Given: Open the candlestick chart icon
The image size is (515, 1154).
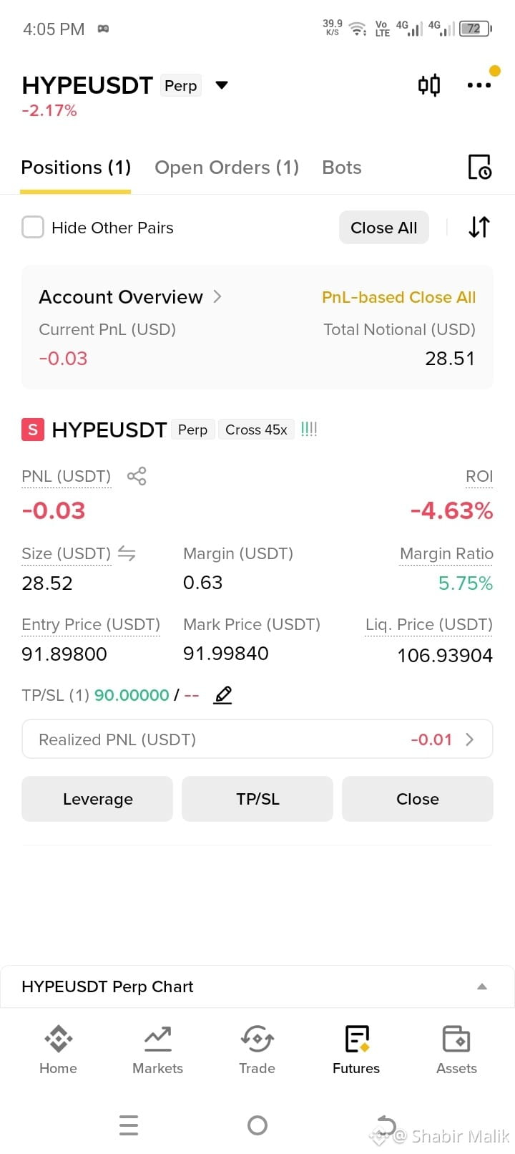Looking at the screenshot, I should (428, 85).
